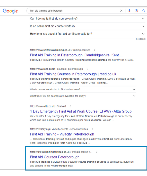Open reed.co.uk First Aid Training Courses link
The image size is (147, 176).
tap(73, 74)
